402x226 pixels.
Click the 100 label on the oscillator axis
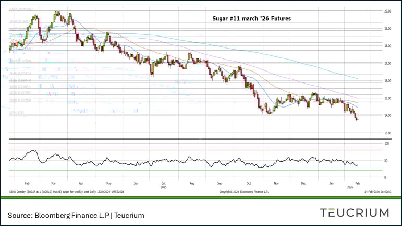pos(386,143)
